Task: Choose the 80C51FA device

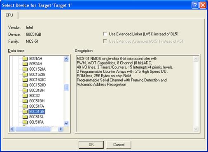Action: [x=37, y=106]
